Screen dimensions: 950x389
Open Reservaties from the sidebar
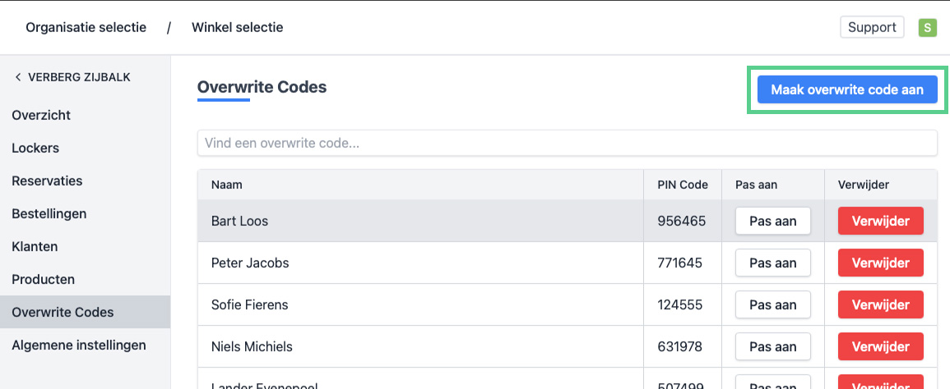pos(47,181)
